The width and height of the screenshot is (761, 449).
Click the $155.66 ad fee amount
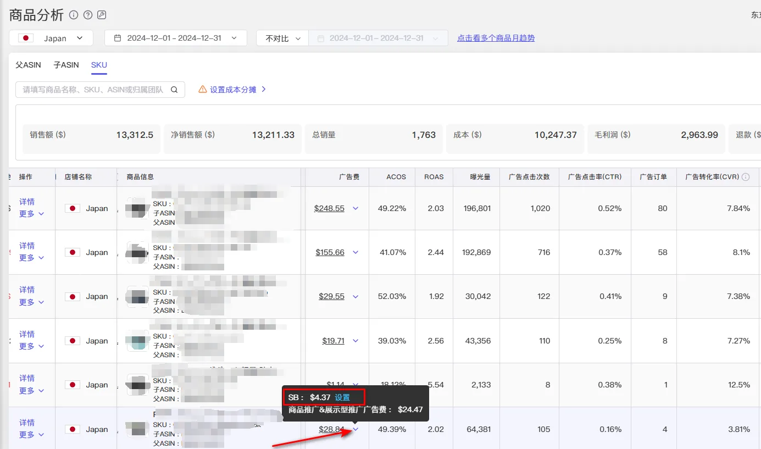click(x=330, y=252)
